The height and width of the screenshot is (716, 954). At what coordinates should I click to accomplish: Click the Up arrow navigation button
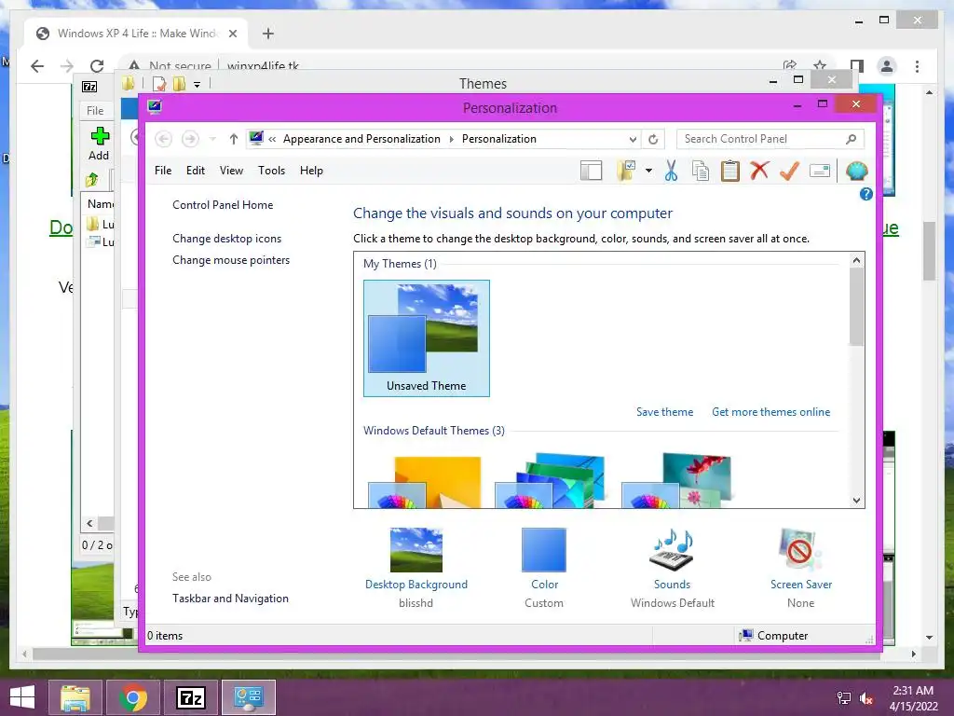point(234,140)
